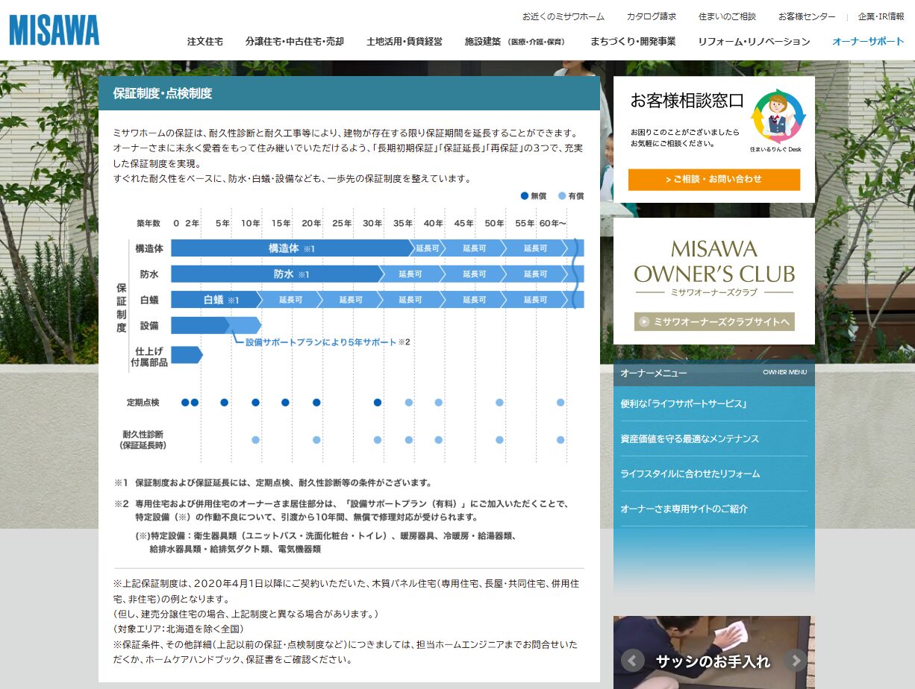
Task: Open 便利な「ライフサポートサービス」 link
Action: coord(684,403)
